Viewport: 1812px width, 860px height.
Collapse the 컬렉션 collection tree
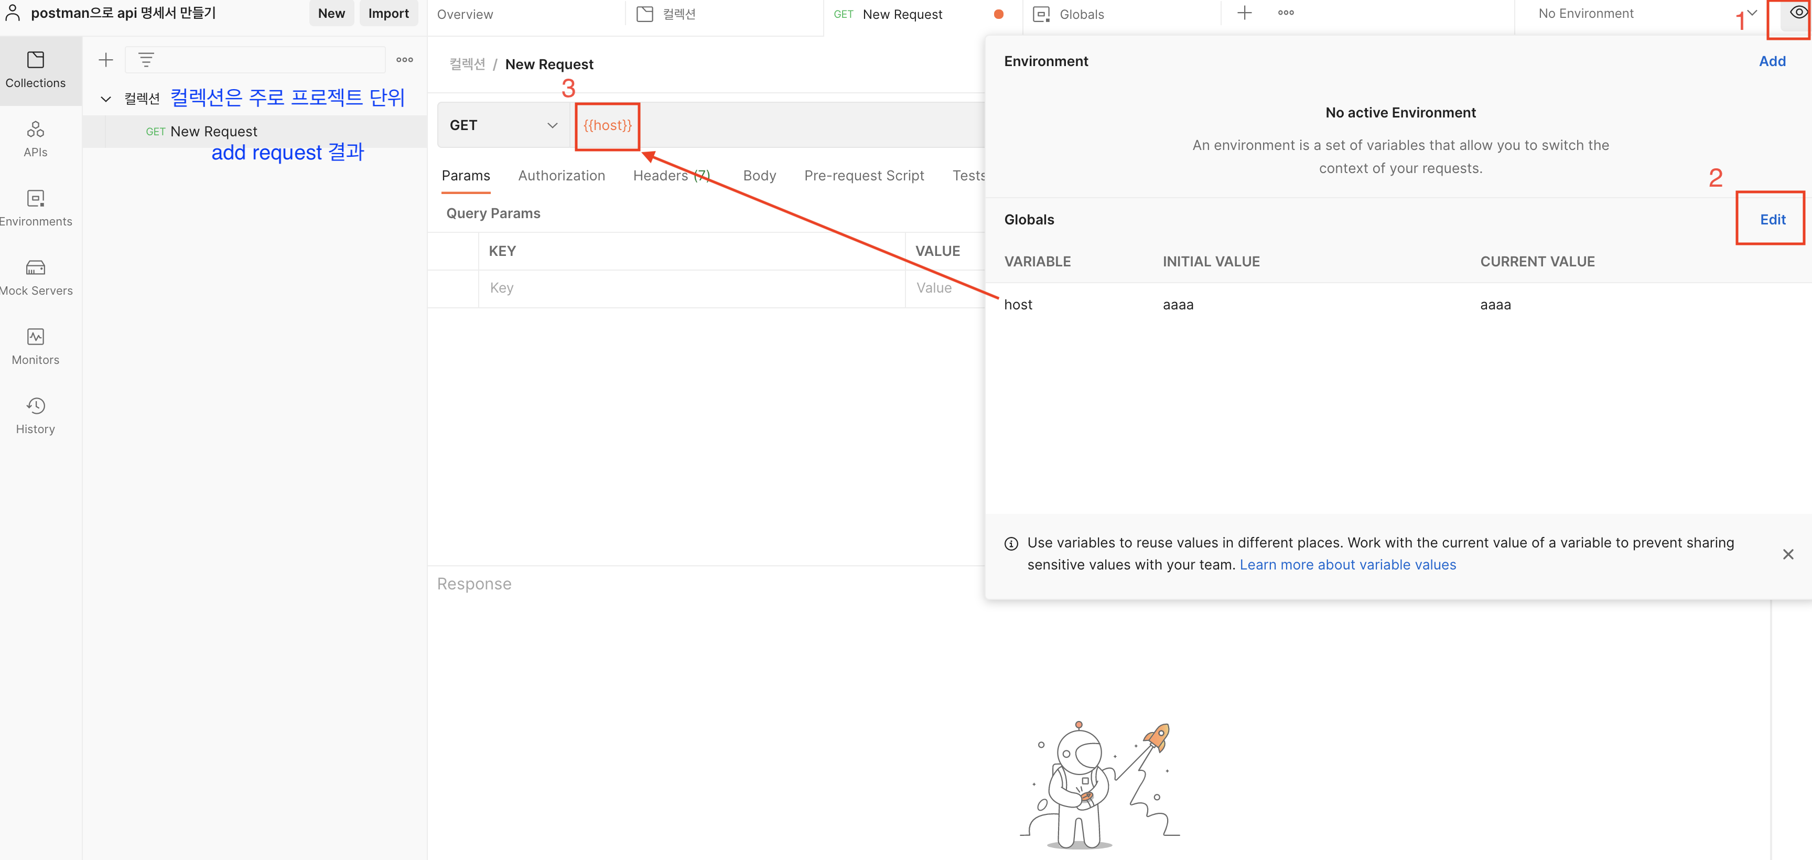[105, 98]
